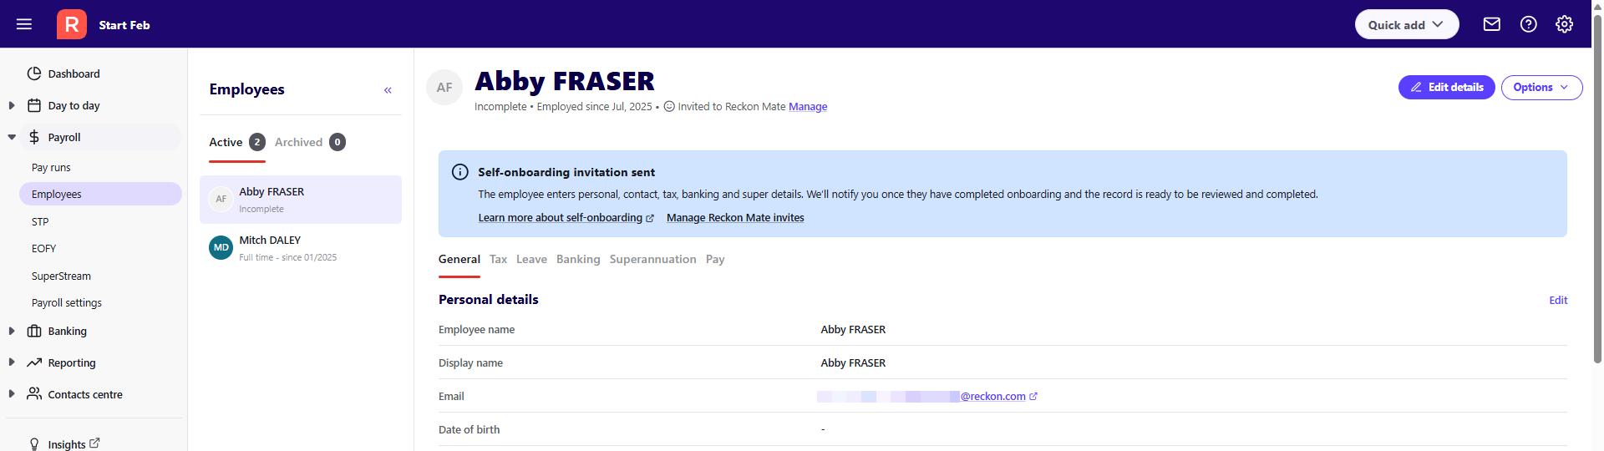Select Abby FRASER employee row

coord(301,199)
